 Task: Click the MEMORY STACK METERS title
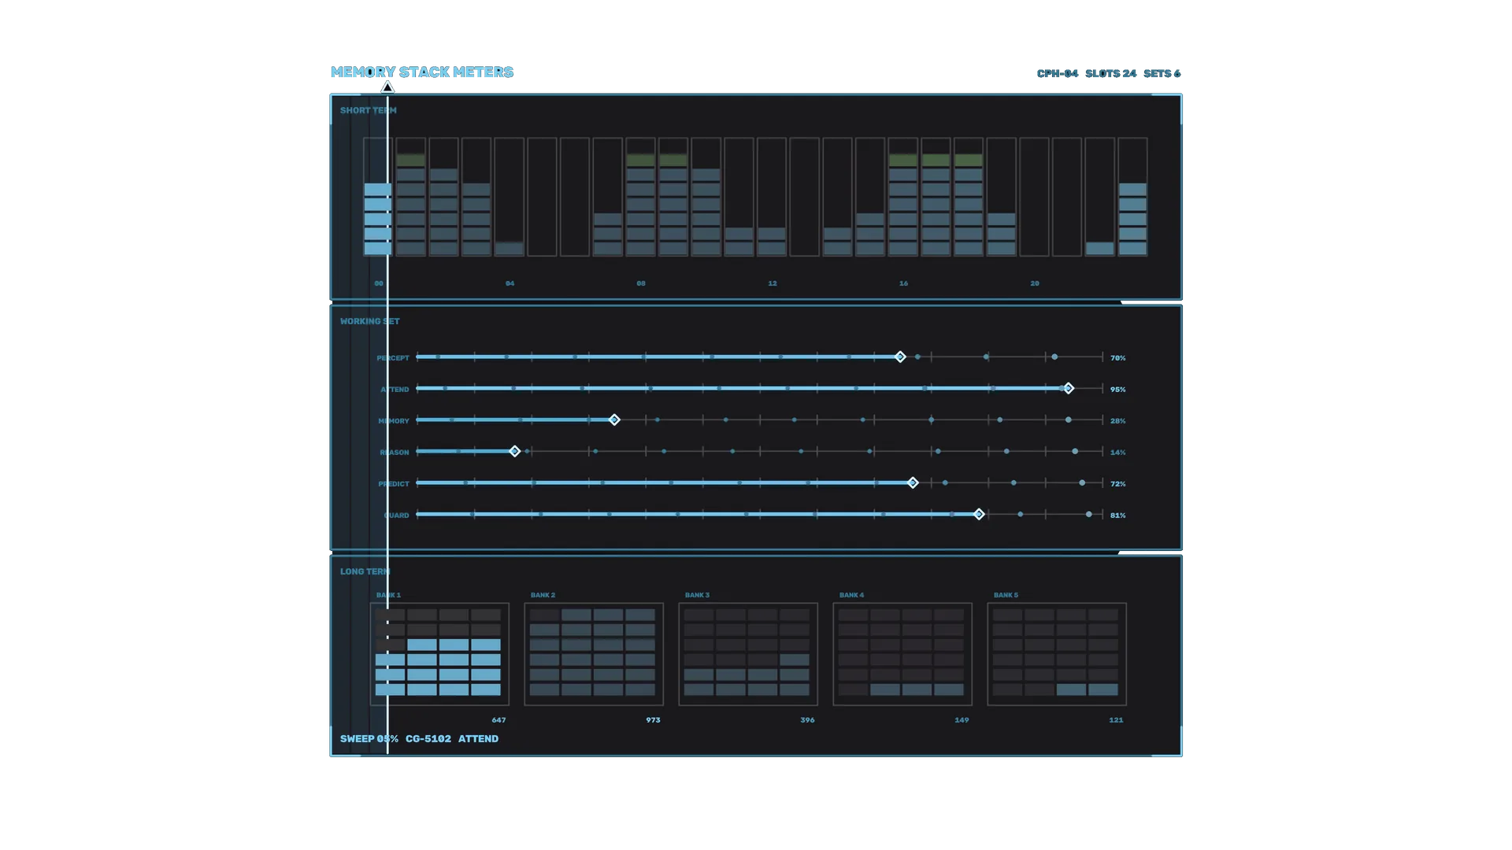(422, 72)
